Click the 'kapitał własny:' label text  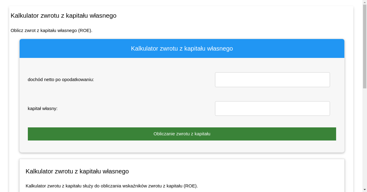coord(43,108)
